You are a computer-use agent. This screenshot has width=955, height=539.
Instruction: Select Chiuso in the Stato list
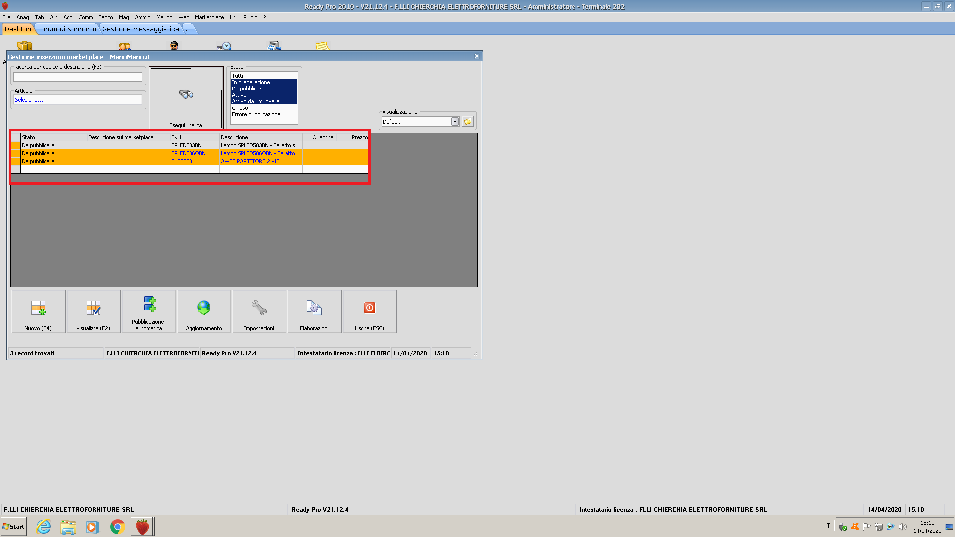(x=264, y=108)
